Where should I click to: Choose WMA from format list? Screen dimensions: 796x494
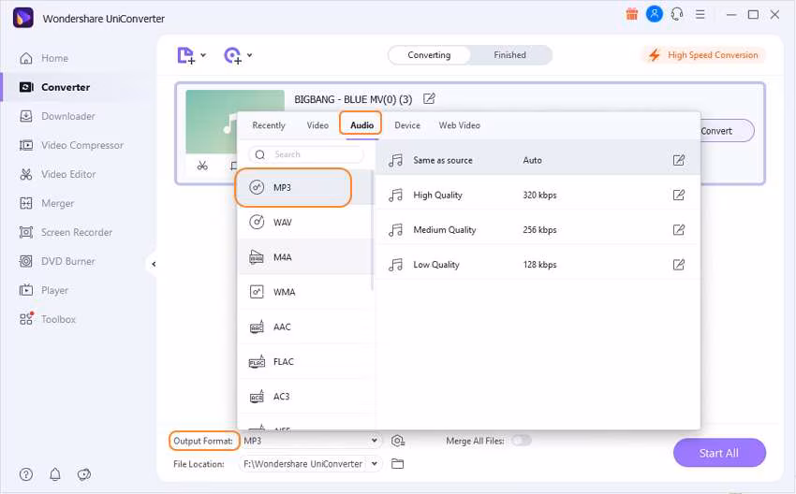(x=305, y=292)
